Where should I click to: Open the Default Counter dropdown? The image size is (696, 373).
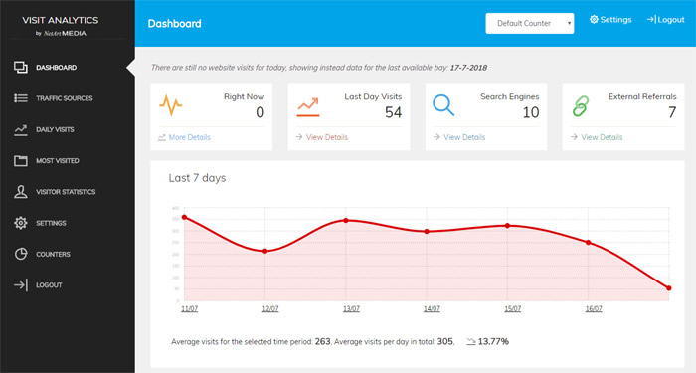tap(530, 23)
